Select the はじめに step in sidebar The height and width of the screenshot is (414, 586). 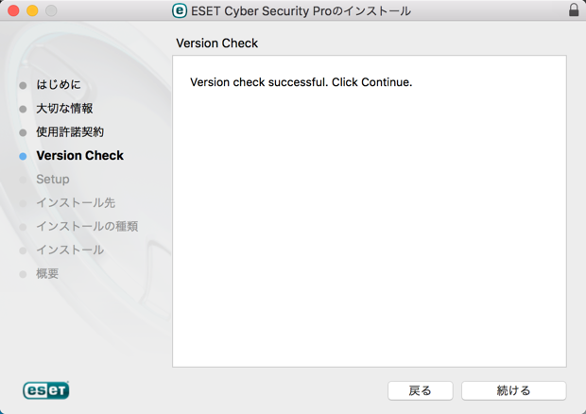tap(59, 84)
